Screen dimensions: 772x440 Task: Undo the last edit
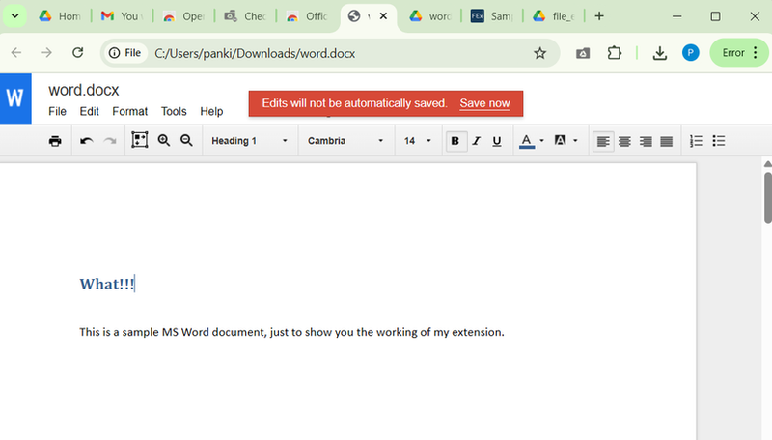pos(87,141)
